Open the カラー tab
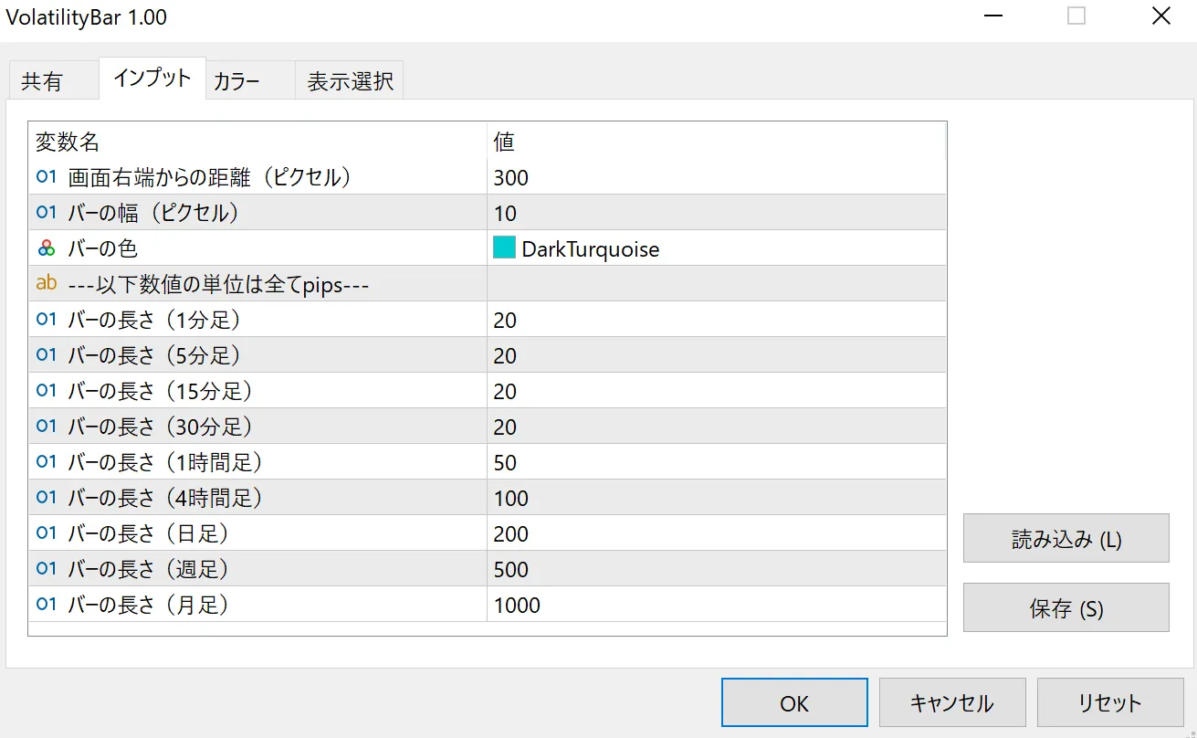This screenshot has width=1197, height=738. click(236, 81)
